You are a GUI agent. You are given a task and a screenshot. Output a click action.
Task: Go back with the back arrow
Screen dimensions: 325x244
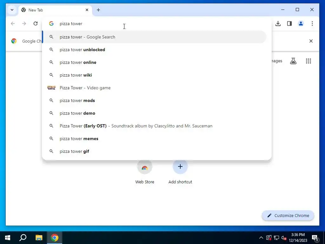point(13,24)
